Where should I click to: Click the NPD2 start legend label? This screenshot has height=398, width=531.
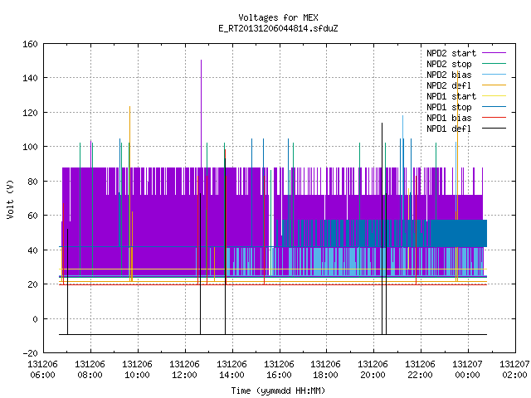point(451,53)
